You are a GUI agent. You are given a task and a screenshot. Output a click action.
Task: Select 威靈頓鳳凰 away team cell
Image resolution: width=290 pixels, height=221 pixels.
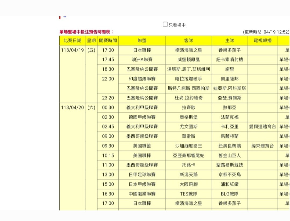click(189, 60)
